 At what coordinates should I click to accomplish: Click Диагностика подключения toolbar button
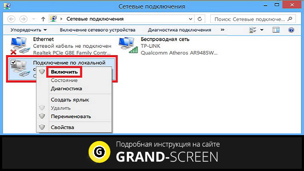coord(179,30)
